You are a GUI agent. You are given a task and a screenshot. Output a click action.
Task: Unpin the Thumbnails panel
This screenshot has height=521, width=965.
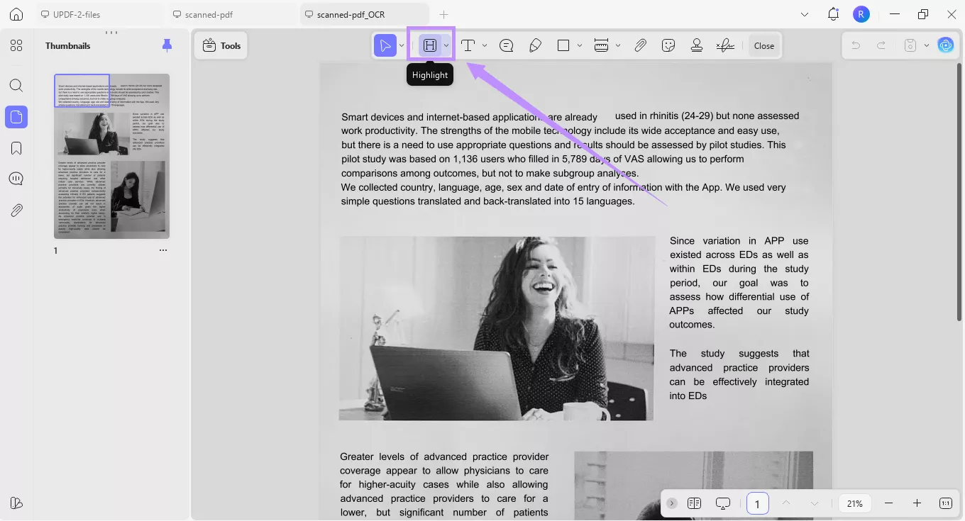167,45
